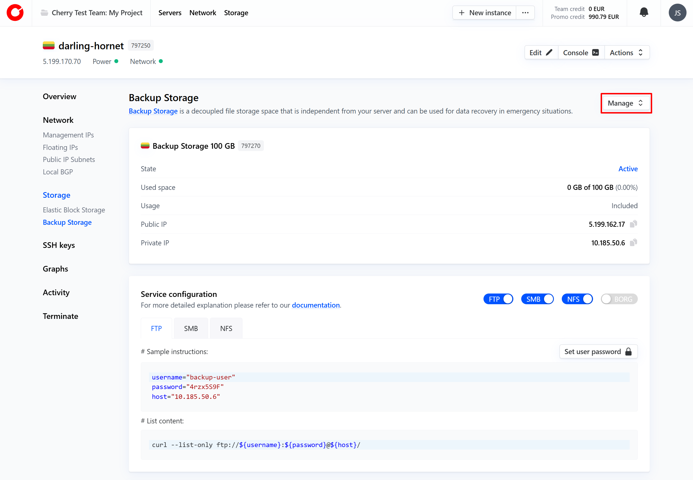This screenshot has height=480, width=693.
Task: Select the NFS instructions tab
Action: pos(226,328)
